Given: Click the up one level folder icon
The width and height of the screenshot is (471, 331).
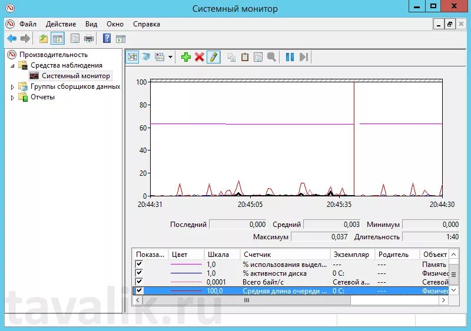Looking at the screenshot, I should (44, 39).
